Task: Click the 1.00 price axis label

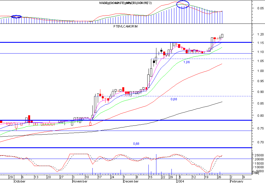Action: click(x=260, y=71)
